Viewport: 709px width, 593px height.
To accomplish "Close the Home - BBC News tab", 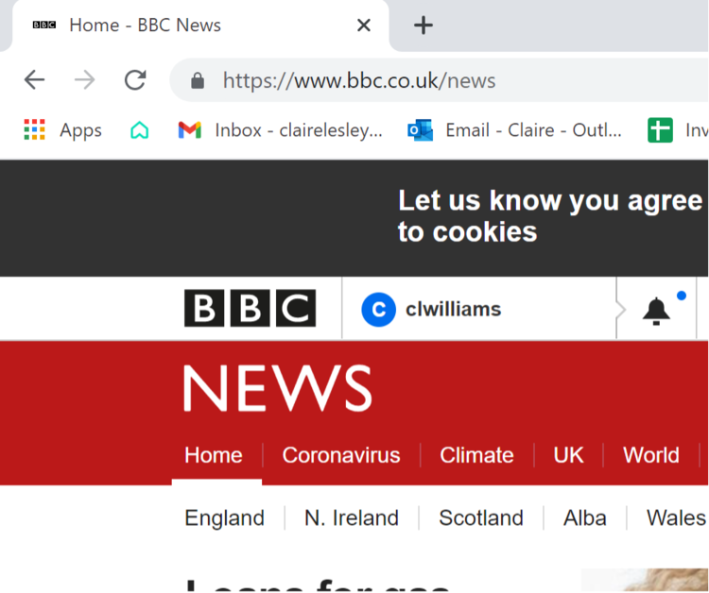I will pos(364,25).
